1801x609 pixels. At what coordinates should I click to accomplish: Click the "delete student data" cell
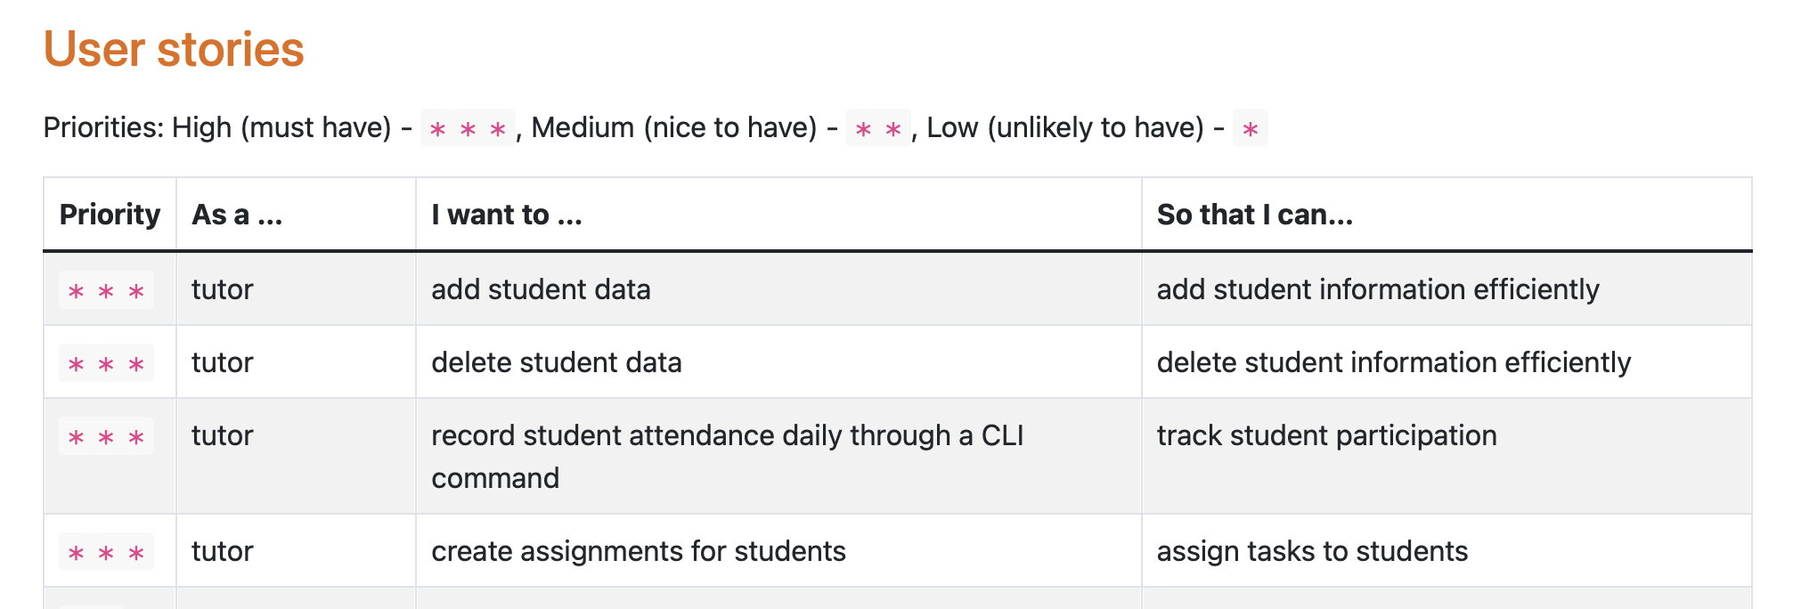[556, 362]
